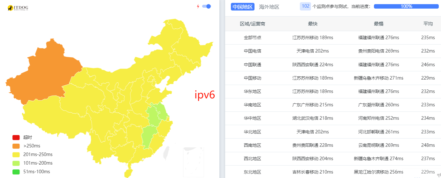Click the 100% progress bar
This screenshot has height=178, width=441.
click(x=406, y=6)
